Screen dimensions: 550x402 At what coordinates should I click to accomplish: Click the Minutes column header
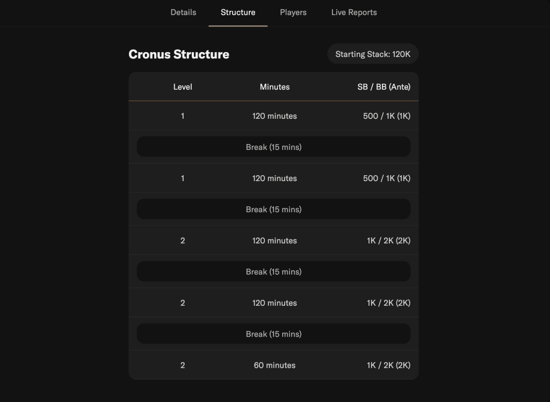click(274, 87)
